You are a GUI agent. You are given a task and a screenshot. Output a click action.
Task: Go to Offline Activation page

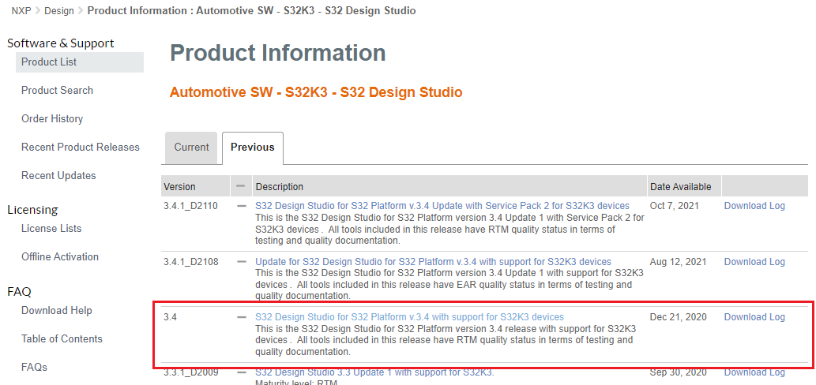(x=60, y=257)
